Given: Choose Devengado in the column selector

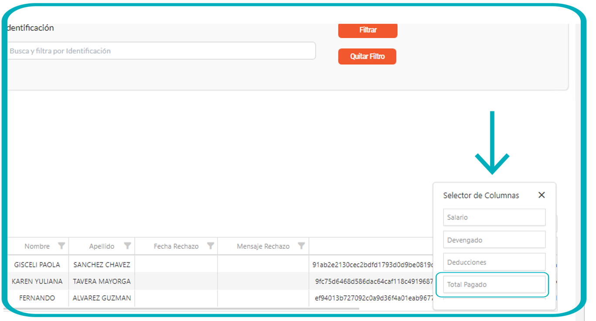Looking at the screenshot, I should point(494,240).
